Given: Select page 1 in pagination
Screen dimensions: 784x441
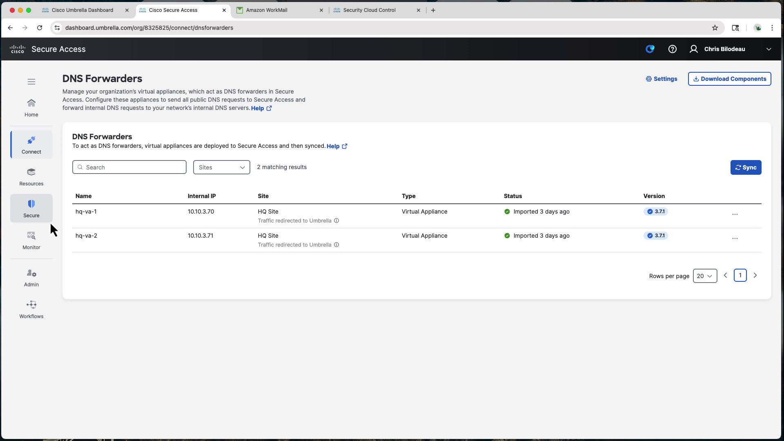Looking at the screenshot, I should tap(740, 276).
